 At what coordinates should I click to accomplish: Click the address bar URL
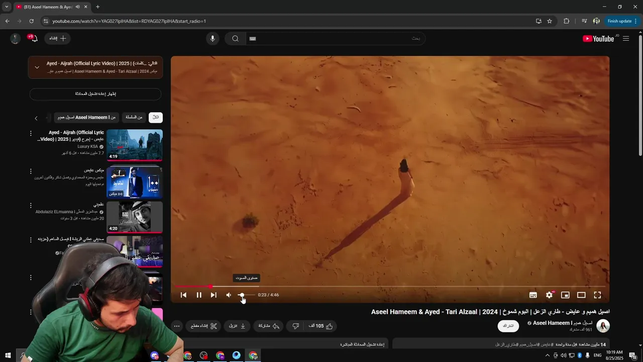tap(129, 21)
